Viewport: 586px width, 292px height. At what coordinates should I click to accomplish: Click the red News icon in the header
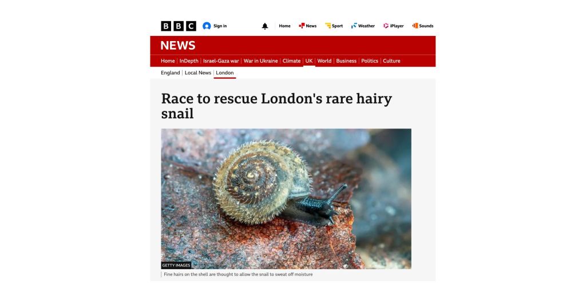click(302, 26)
